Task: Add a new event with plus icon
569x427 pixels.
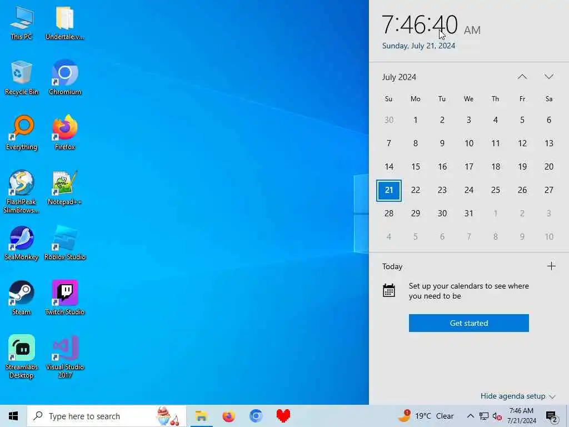Action: 551,266
